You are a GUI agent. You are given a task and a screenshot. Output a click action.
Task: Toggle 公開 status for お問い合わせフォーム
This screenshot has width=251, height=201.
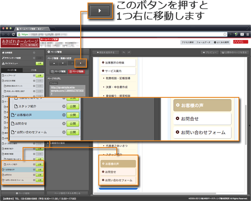click(x=73, y=132)
